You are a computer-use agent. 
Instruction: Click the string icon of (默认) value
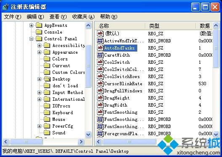pyautogui.click(x=100, y=34)
